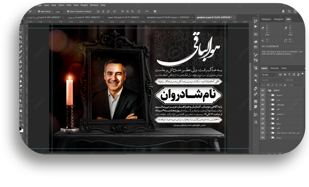309x187 pixels.
Task: Open the Auto-Select Layer dropdown
Action: pyautogui.click(x=59, y=11)
